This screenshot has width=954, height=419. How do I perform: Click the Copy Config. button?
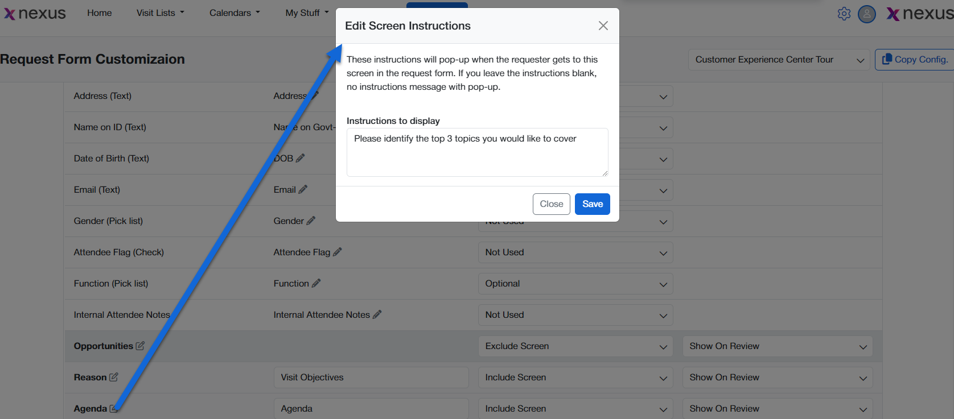(x=915, y=60)
